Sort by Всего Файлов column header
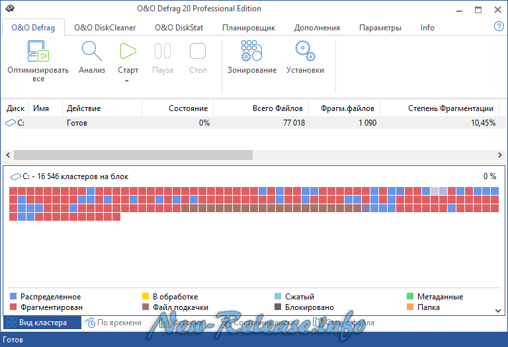508x347 pixels. coord(261,108)
